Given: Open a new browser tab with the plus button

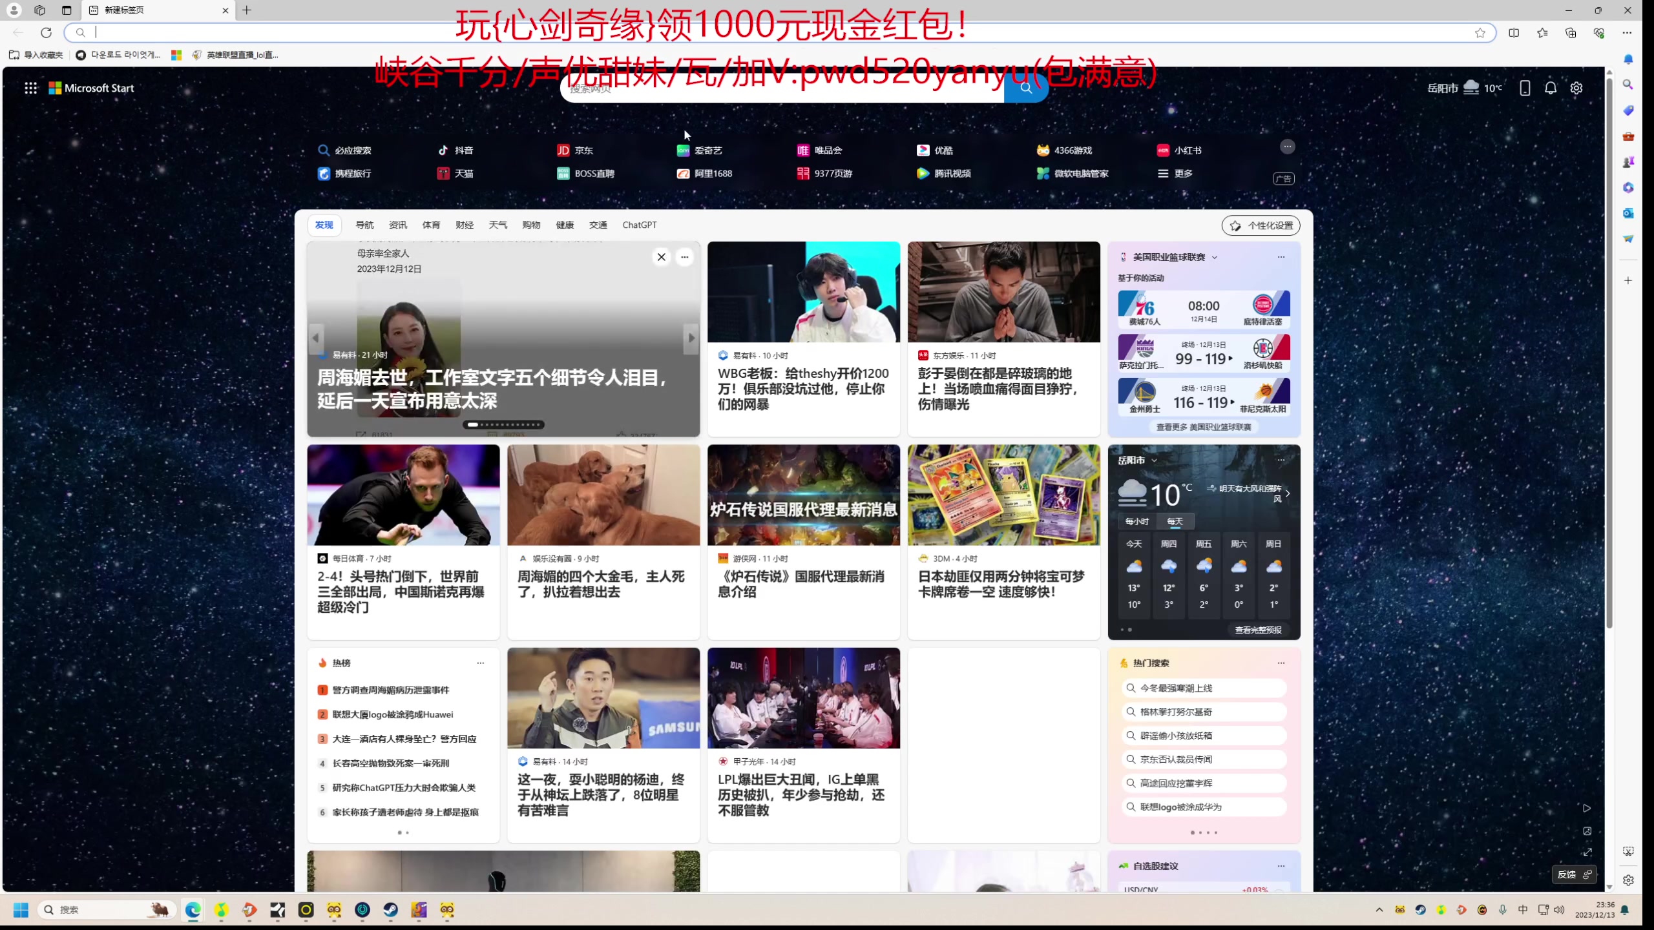Looking at the screenshot, I should pyautogui.click(x=247, y=10).
